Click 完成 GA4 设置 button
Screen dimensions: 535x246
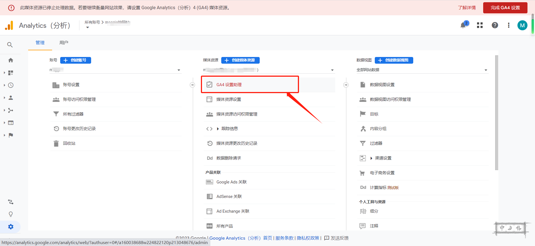(x=505, y=8)
